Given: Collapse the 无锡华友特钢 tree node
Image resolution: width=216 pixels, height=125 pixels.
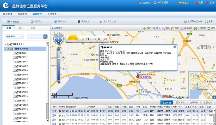Looking at the screenshot, I should pos(9,49).
